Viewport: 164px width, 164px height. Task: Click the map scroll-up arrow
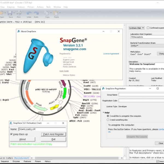pos(124,25)
